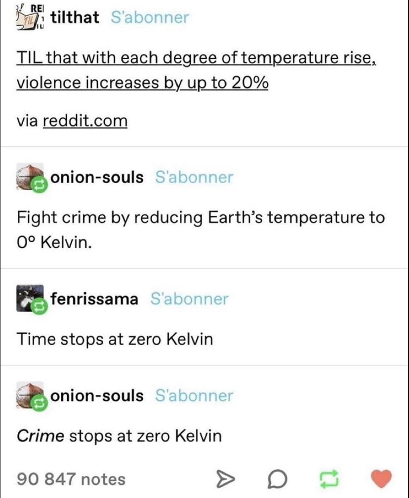Click the share paper-plane icon
This screenshot has width=409, height=498.
click(227, 478)
